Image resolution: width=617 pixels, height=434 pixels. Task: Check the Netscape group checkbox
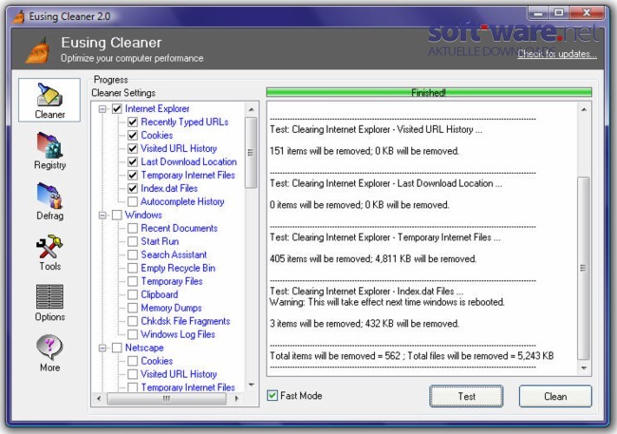point(117,348)
